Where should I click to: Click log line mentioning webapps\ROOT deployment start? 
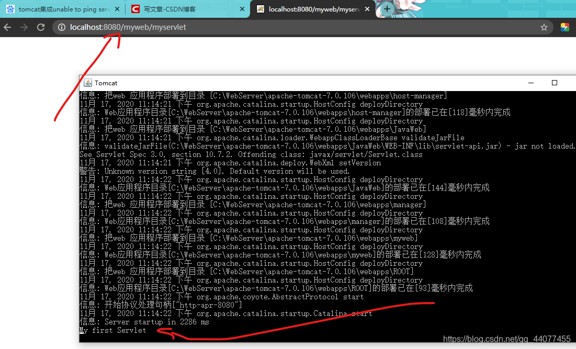[x=246, y=272]
